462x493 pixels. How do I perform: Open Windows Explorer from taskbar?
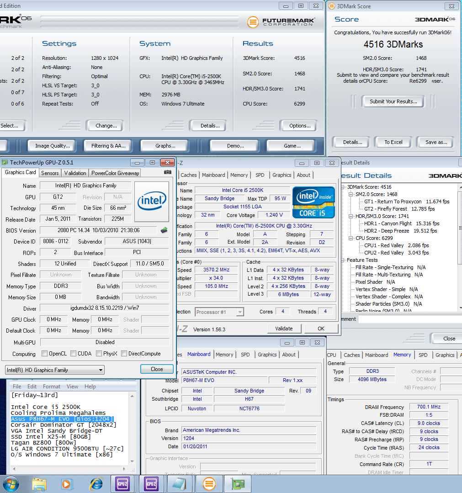[x=39, y=484]
